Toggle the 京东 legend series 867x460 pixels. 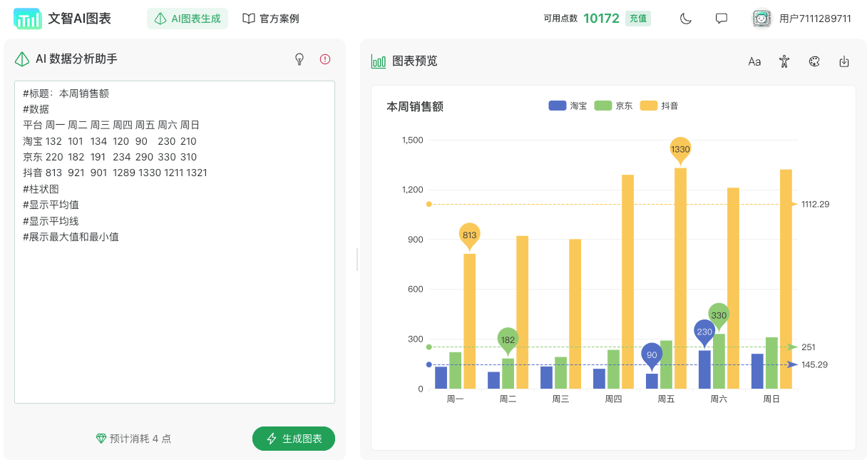point(613,106)
